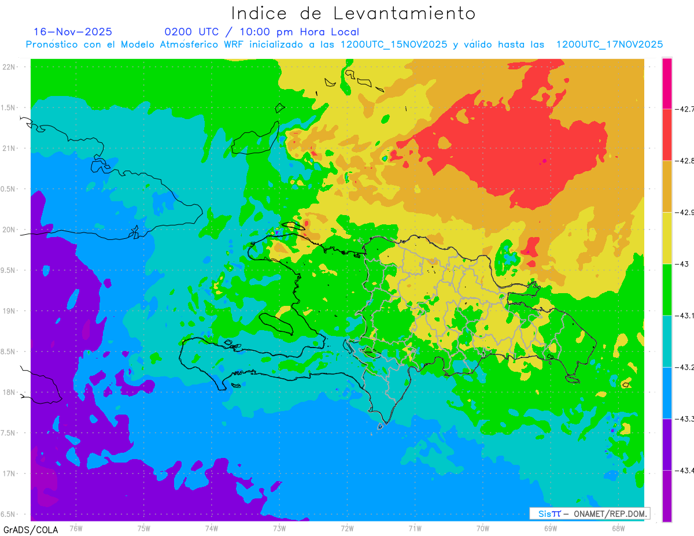
Task: Click the yellow color bar segment
Action: coord(667,238)
